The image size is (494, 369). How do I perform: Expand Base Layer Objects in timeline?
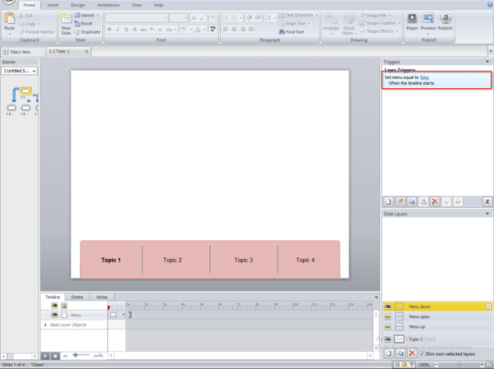click(45, 325)
